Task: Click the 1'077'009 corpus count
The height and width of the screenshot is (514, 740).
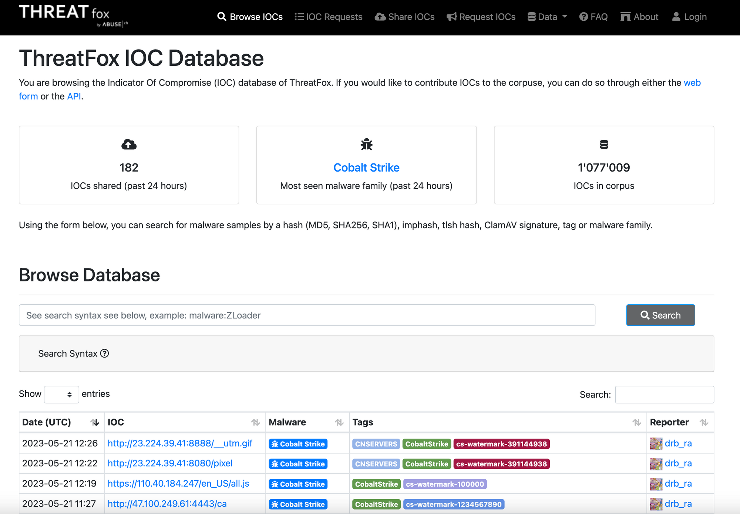Action: click(604, 168)
